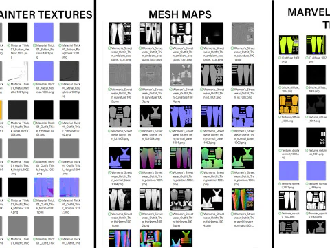Click the curvature.1002.png file name
The image size is (330, 248).
click(x=121, y=95)
